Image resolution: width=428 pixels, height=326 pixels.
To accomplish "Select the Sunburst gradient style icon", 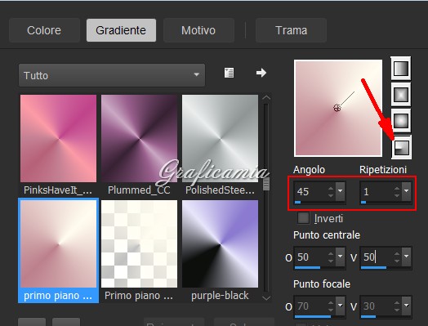I will [x=401, y=120].
